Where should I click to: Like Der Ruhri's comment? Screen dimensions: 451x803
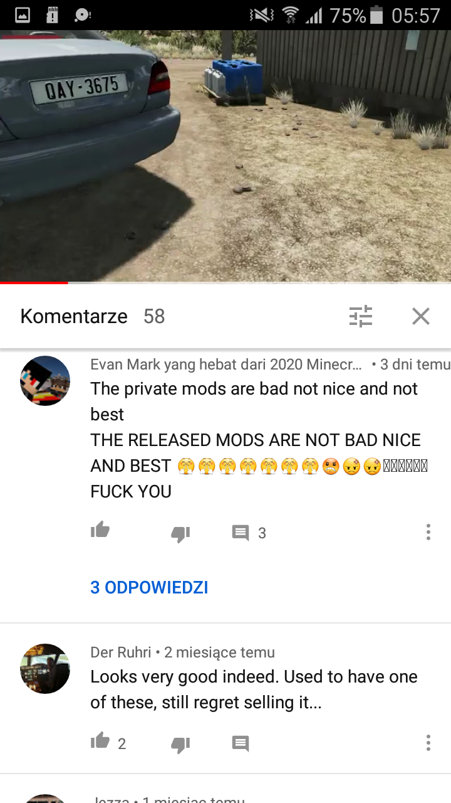[x=100, y=742]
